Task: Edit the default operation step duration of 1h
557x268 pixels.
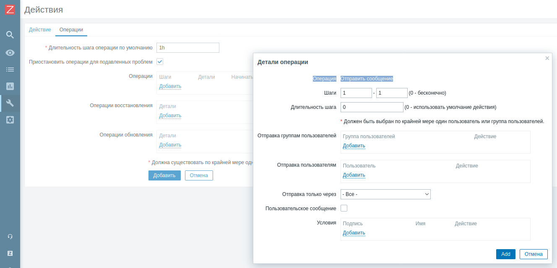Action: tap(187, 47)
